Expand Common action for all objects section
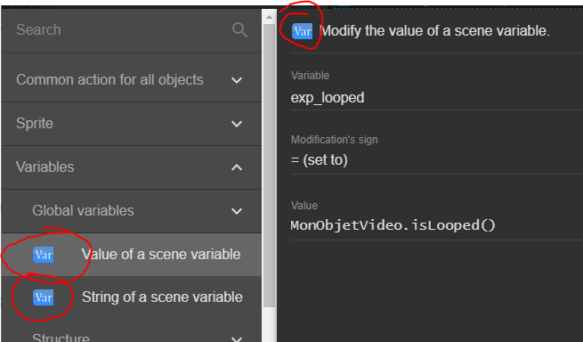 coord(131,79)
